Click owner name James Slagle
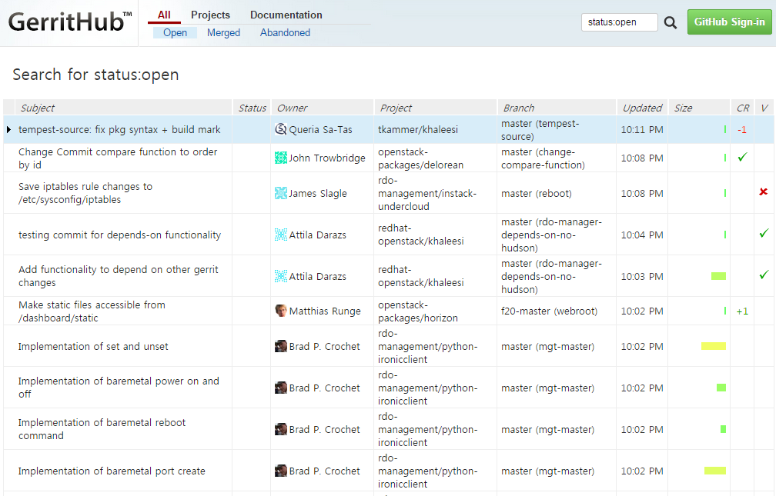The width and height of the screenshot is (776, 496). click(x=318, y=194)
